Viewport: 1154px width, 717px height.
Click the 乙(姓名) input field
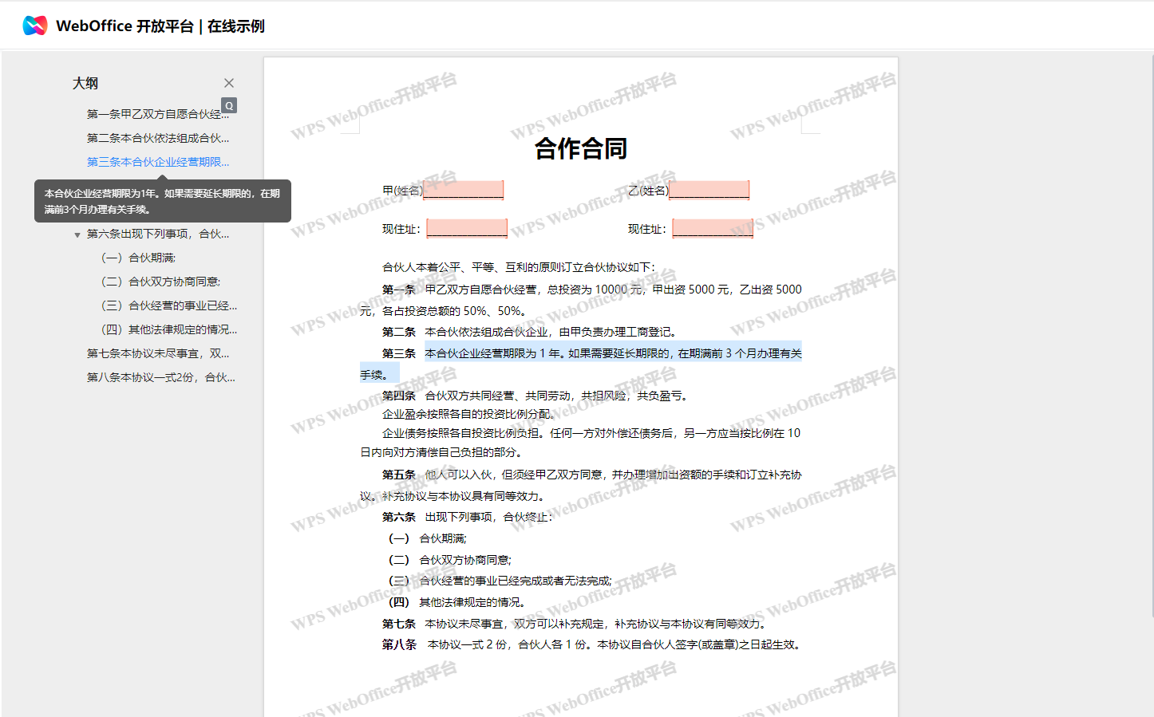tap(709, 190)
